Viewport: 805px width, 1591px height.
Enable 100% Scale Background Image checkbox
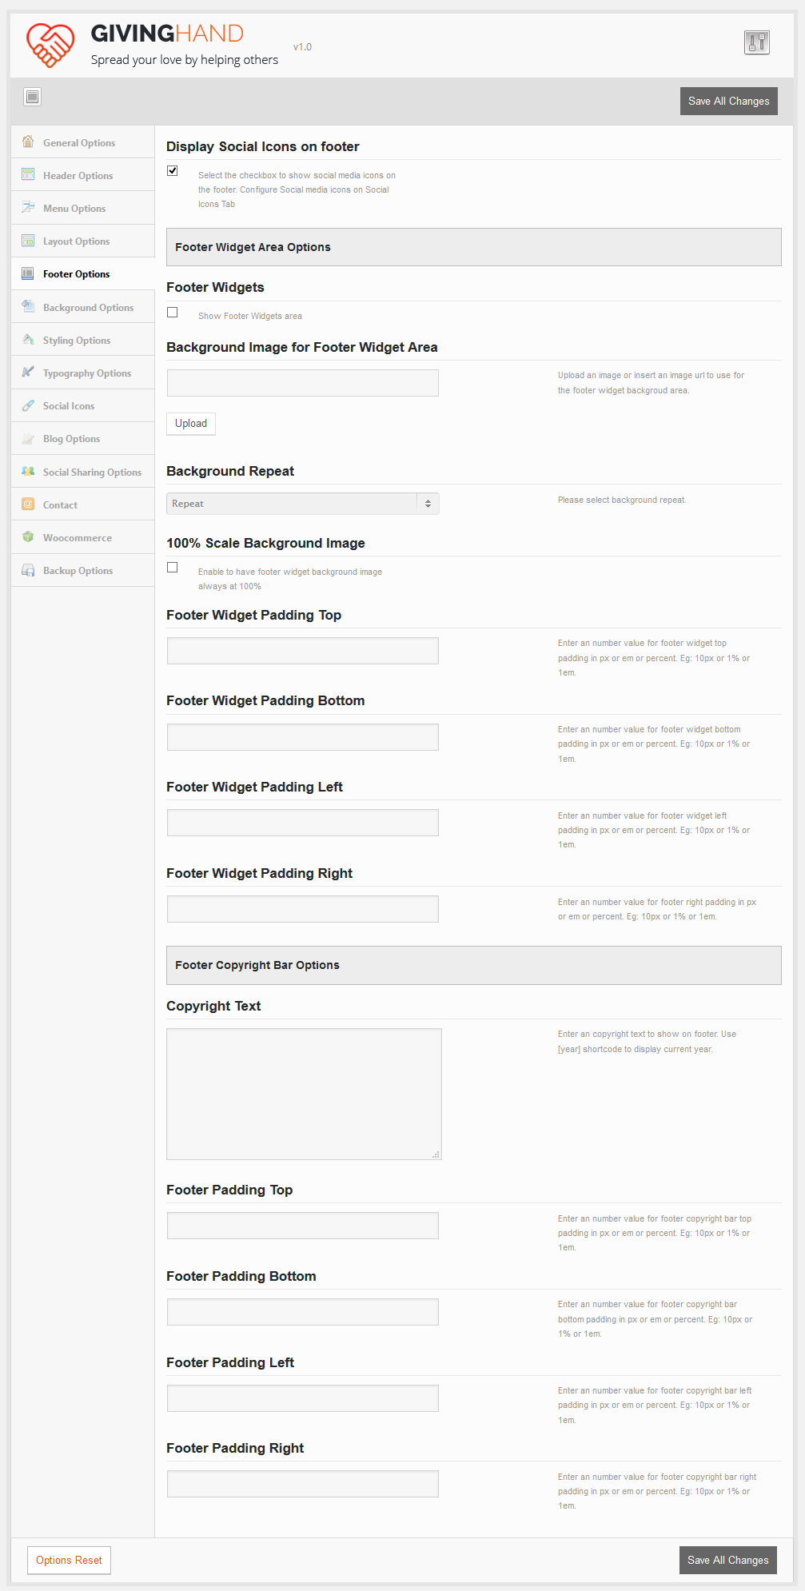(x=173, y=568)
